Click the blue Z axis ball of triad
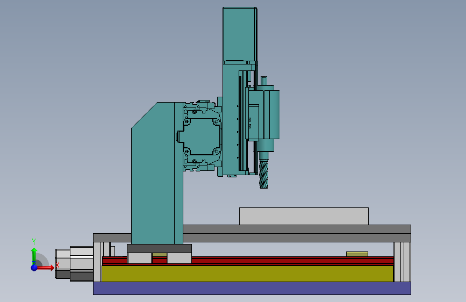Image resolution: width=466 pixels, height=302 pixels. click(x=34, y=268)
